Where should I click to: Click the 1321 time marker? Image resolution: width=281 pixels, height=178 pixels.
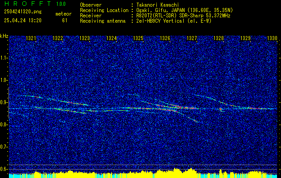point(31,38)
